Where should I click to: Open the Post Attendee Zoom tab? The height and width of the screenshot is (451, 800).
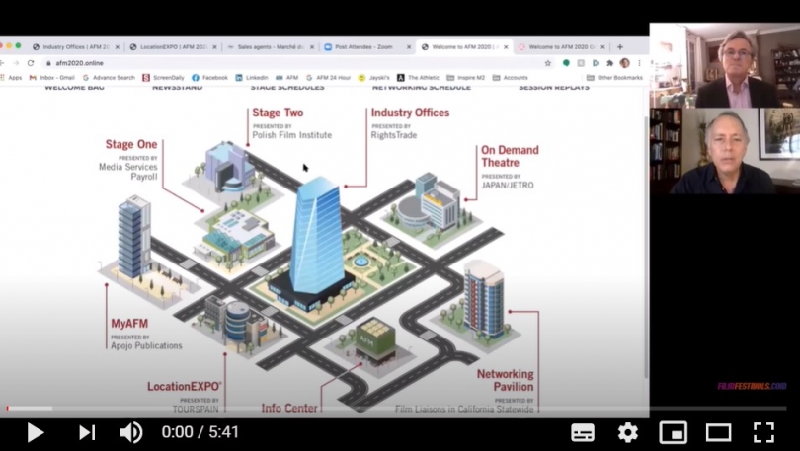363,47
